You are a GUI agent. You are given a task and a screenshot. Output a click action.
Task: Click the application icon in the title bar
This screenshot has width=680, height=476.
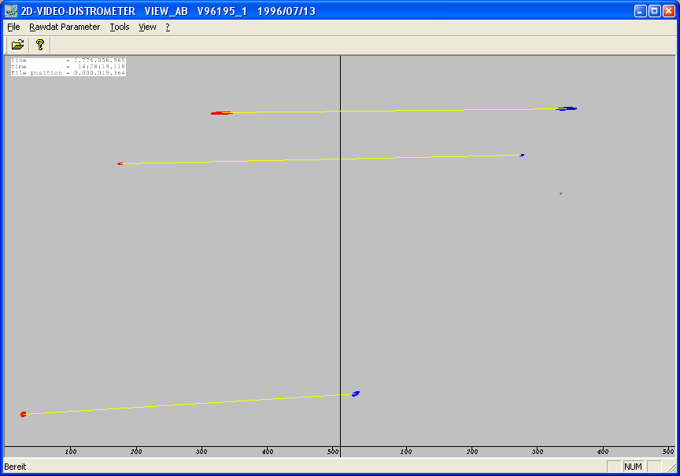11,11
